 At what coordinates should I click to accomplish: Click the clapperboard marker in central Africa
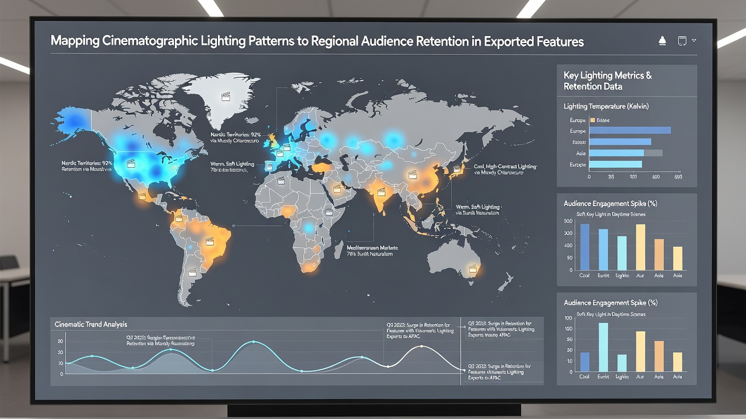pyautogui.click(x=329, y=212)
